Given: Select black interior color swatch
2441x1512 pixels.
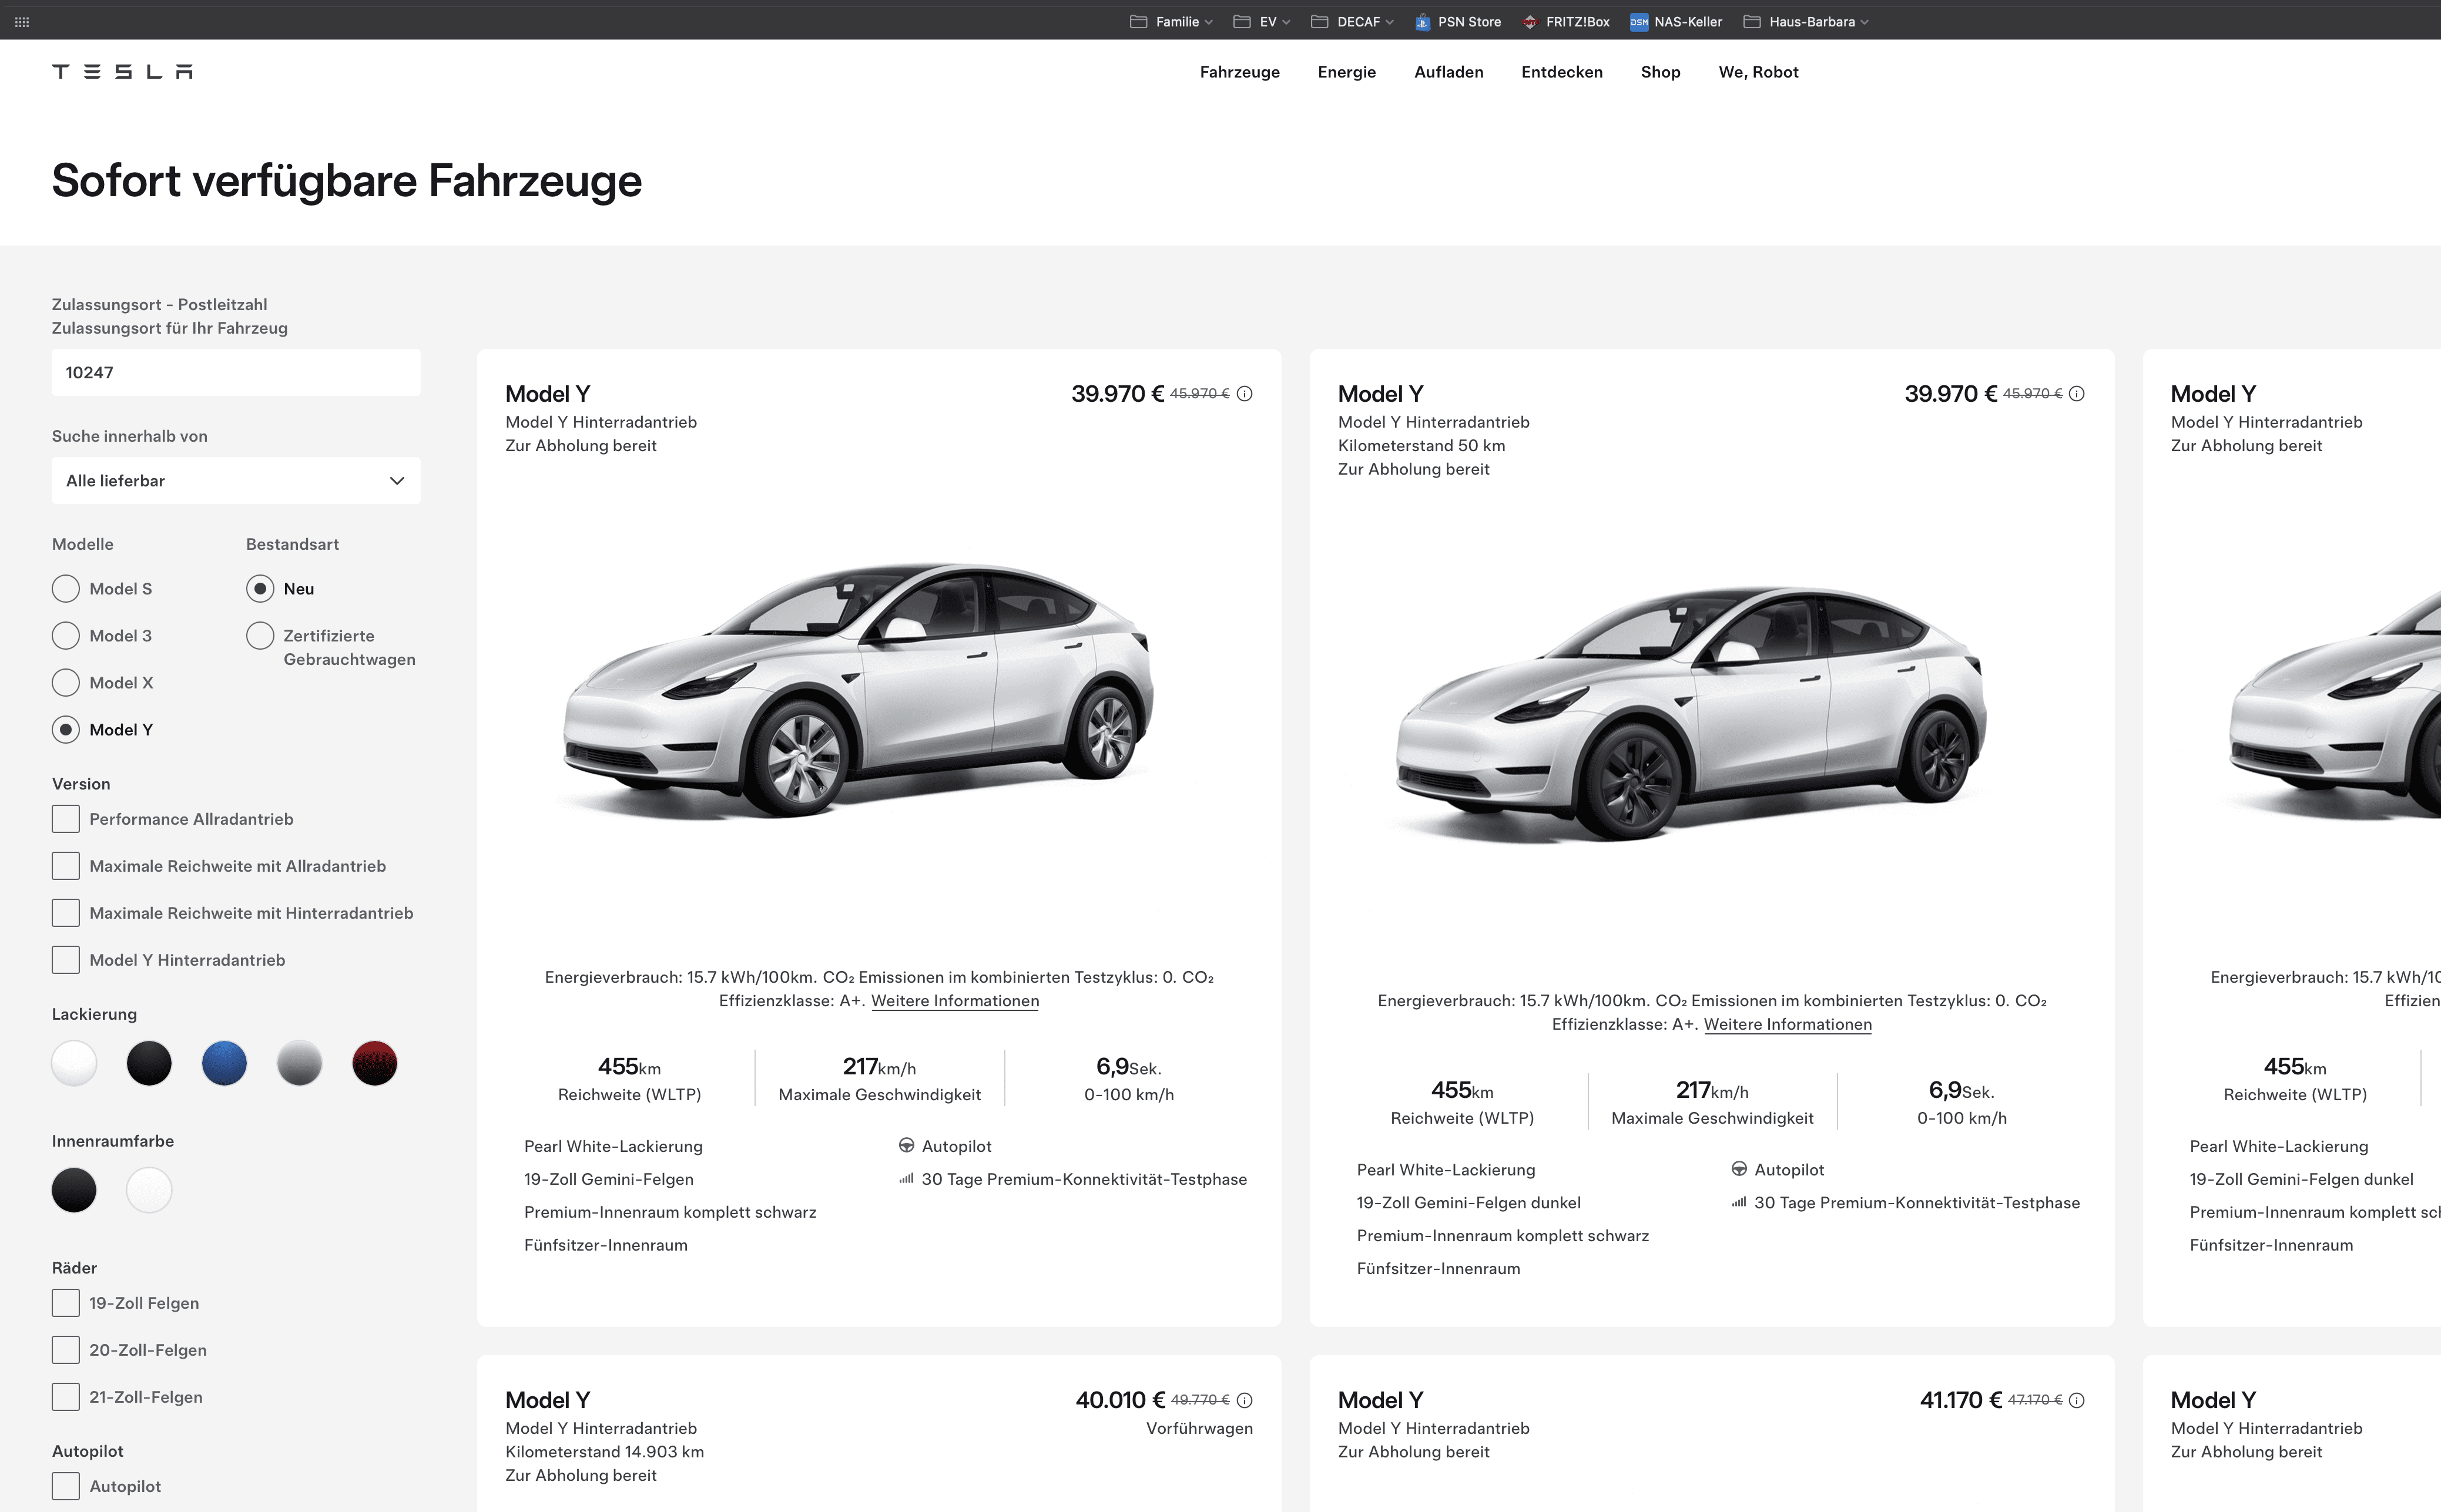Looking at the screenshot, I should click(74, 1190).
